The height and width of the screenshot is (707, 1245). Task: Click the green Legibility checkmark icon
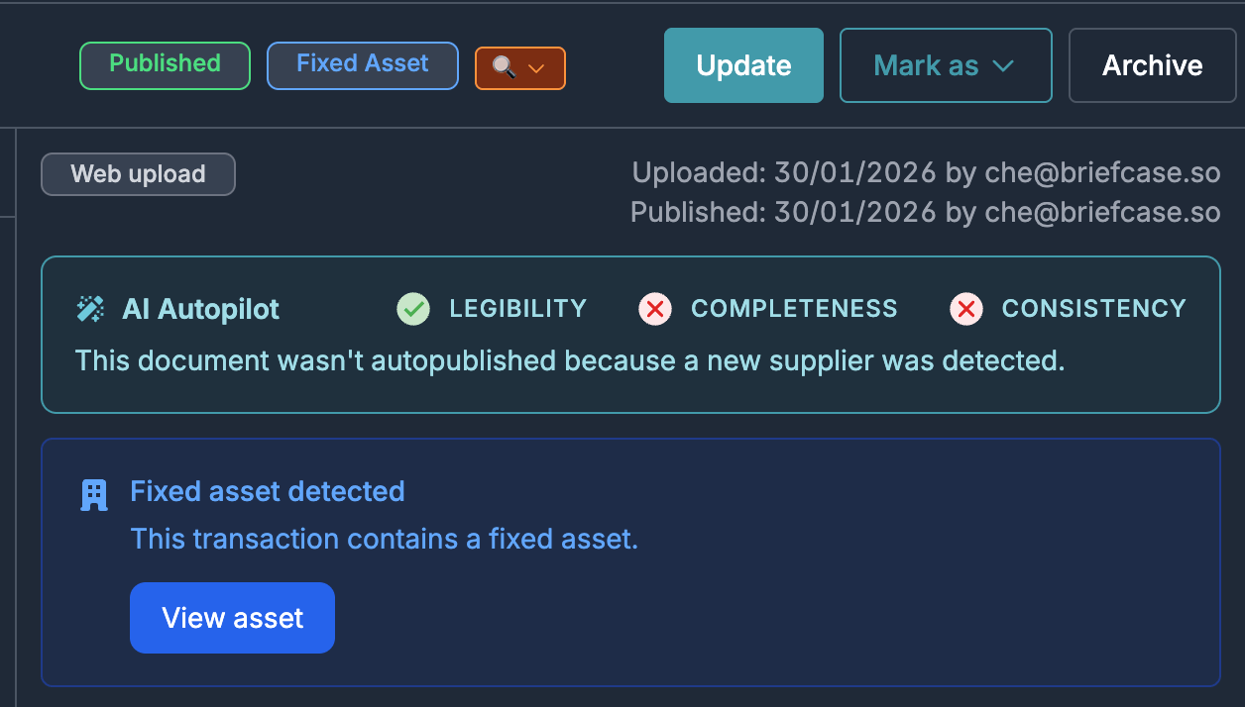(413, 309)
